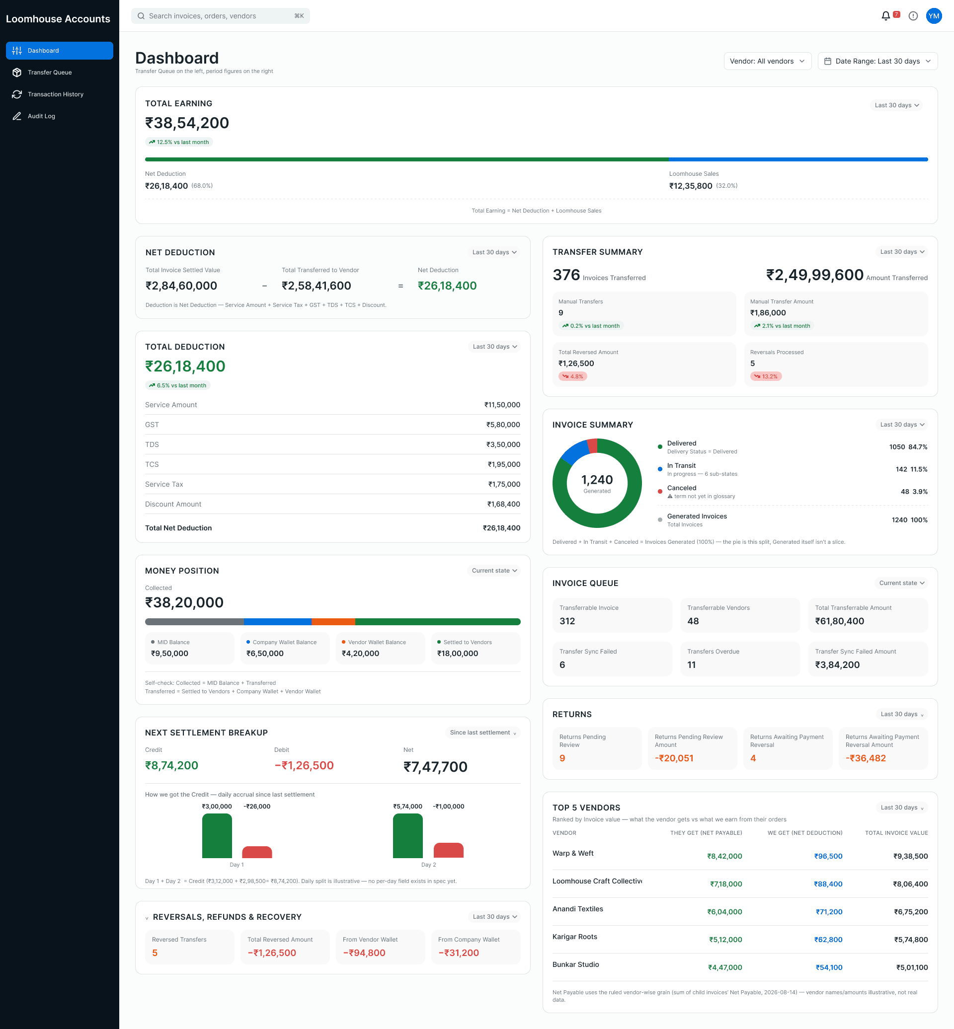Open Returns Last 30 days selector

tap(902, 714)
